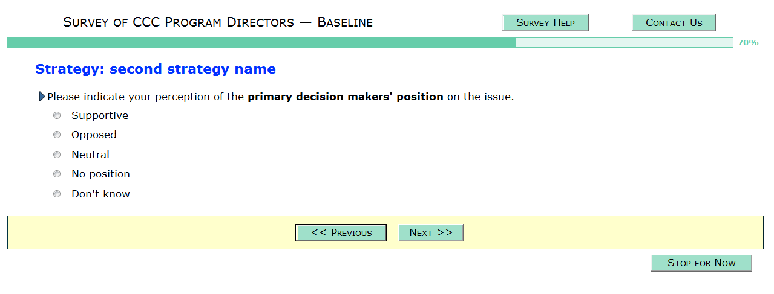Click the 'Supportive' option label text
The height and width of the screenshot is (294, 774).
coord(100,115)
